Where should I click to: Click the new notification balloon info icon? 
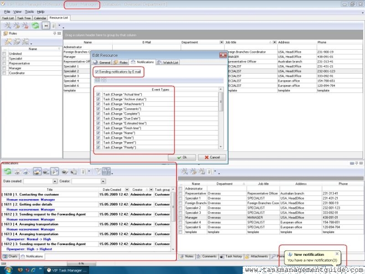[290, 254]
